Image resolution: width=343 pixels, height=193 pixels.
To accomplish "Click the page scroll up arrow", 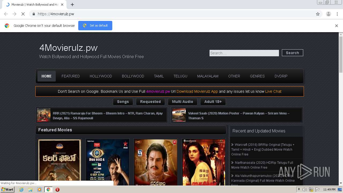I will point(341,34).
